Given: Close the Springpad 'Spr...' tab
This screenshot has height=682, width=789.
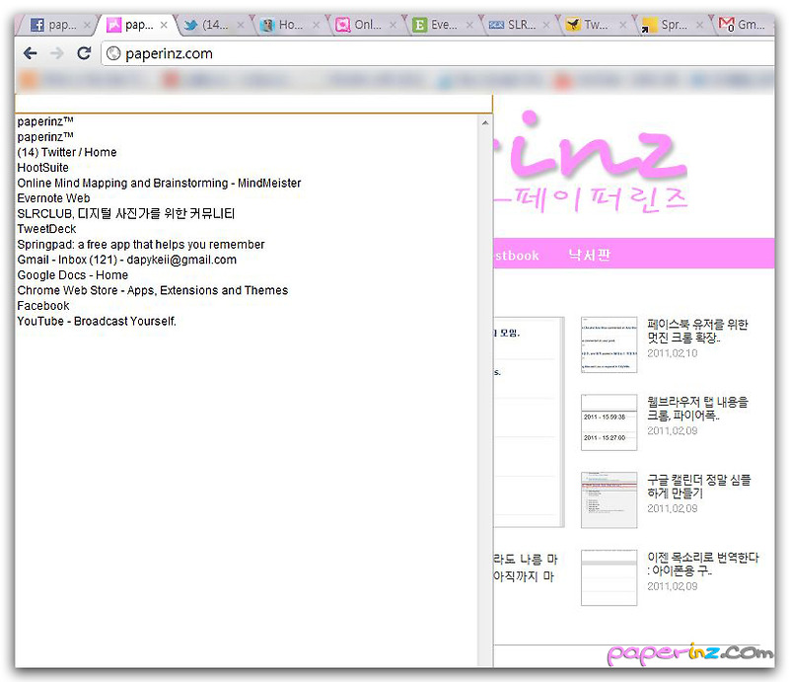Looking at the screenshot, I should (699, 25).
